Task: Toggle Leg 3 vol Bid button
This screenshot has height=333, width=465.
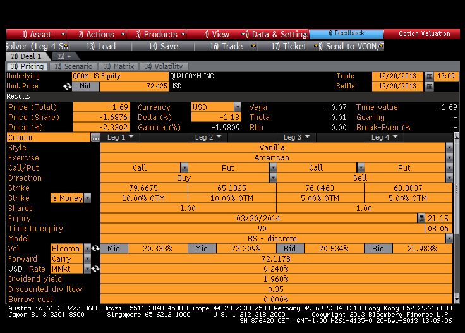Action: (290, 248)
